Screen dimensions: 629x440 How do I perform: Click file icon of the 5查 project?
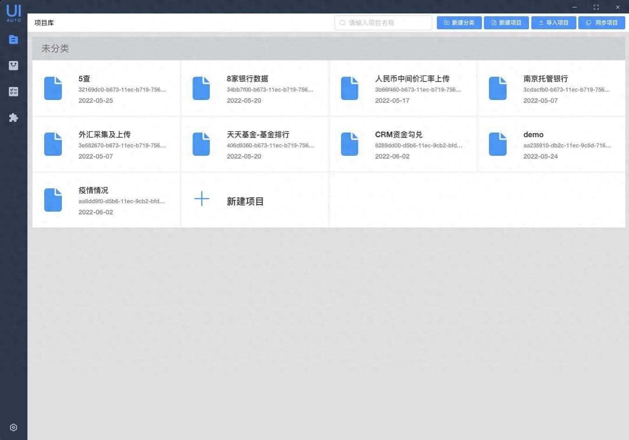tap(53, 88)
